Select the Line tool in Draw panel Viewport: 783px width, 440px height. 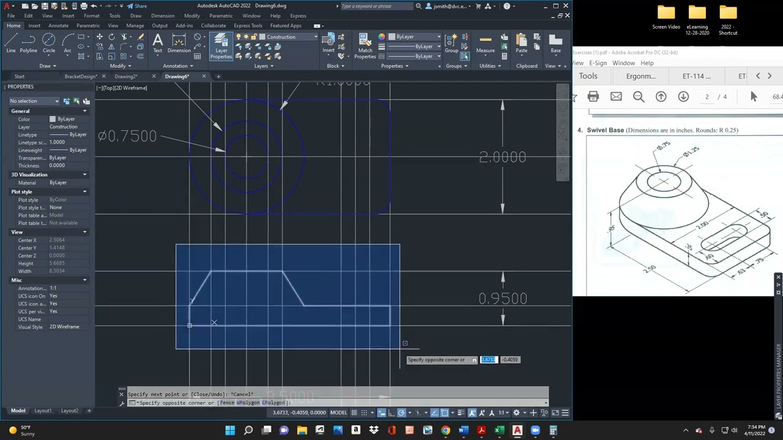pyautogui.click(x=11, y=43)
